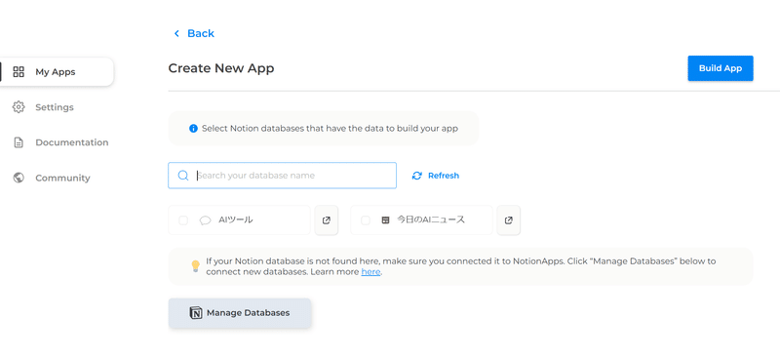This screenshot has height=359, width=780.
Task: Open AIツール database in external link
Action: point(327,220)
